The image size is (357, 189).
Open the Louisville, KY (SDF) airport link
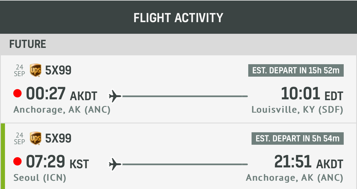tap(297, 110)
